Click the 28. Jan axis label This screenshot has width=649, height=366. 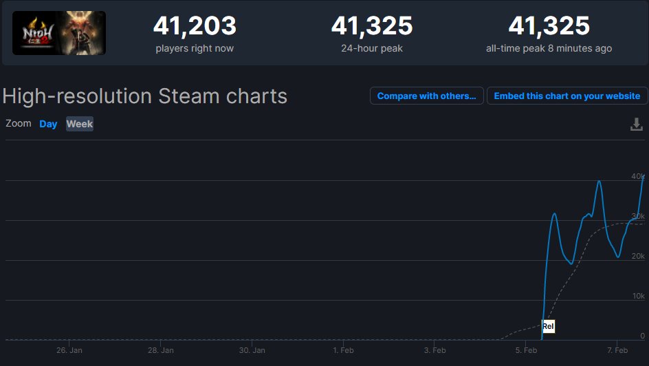pos(161,350)
